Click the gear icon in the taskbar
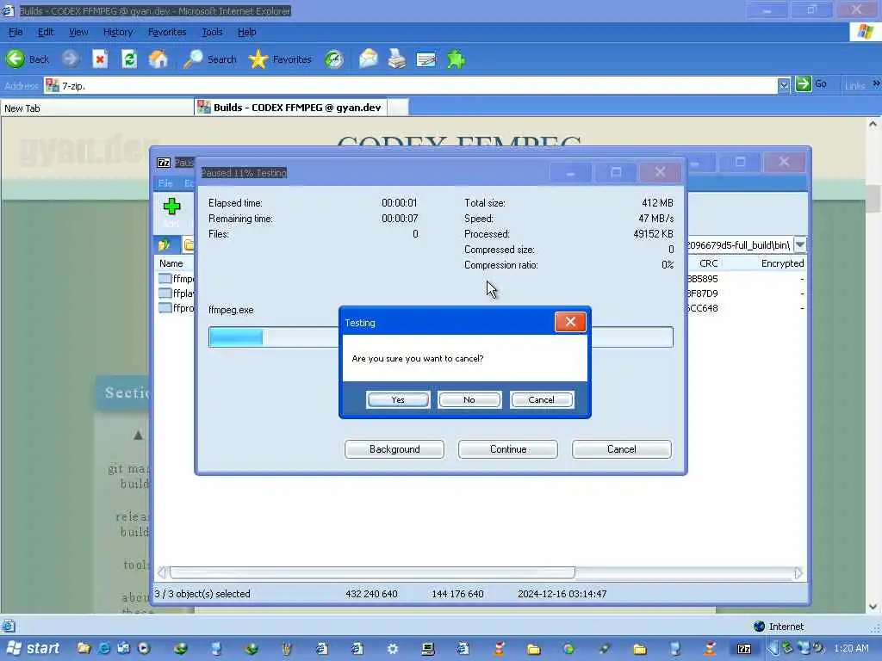This screenshot has width=882, height=661. [393, 649]
